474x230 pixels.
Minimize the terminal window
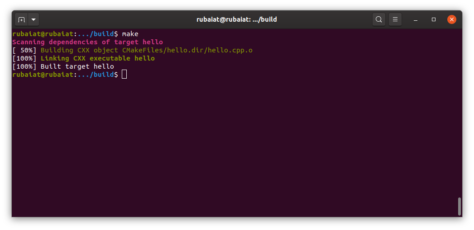416,19
